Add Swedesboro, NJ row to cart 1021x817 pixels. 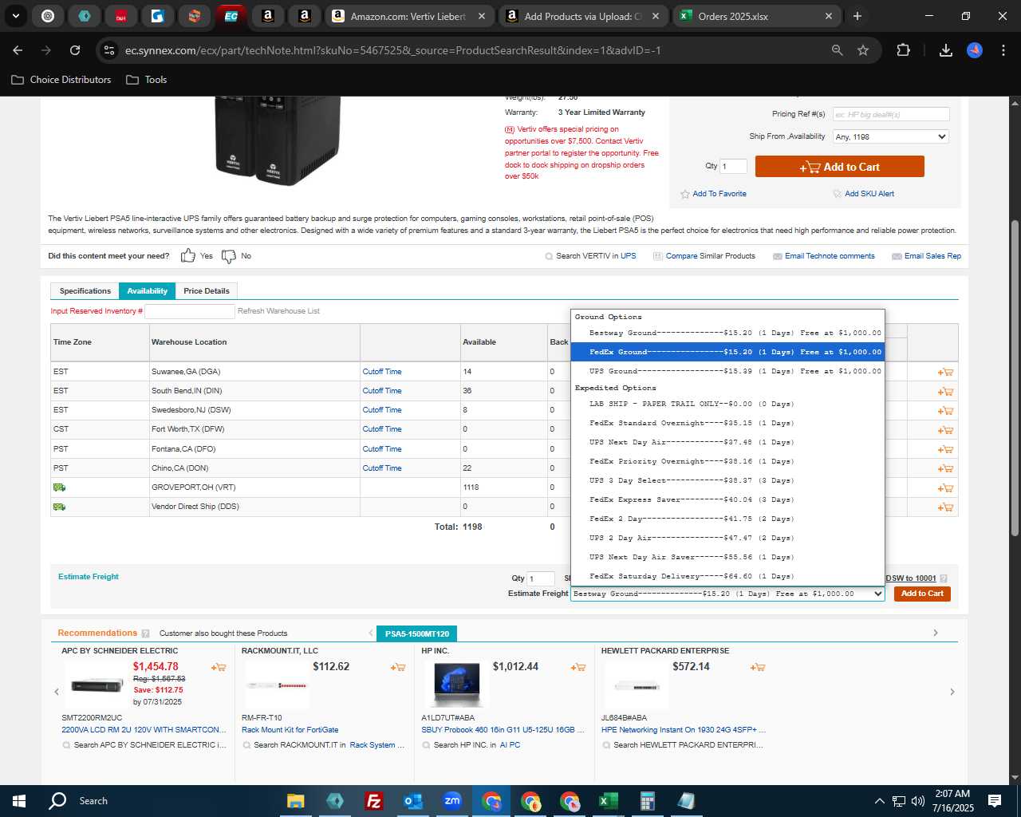point(945,410)
